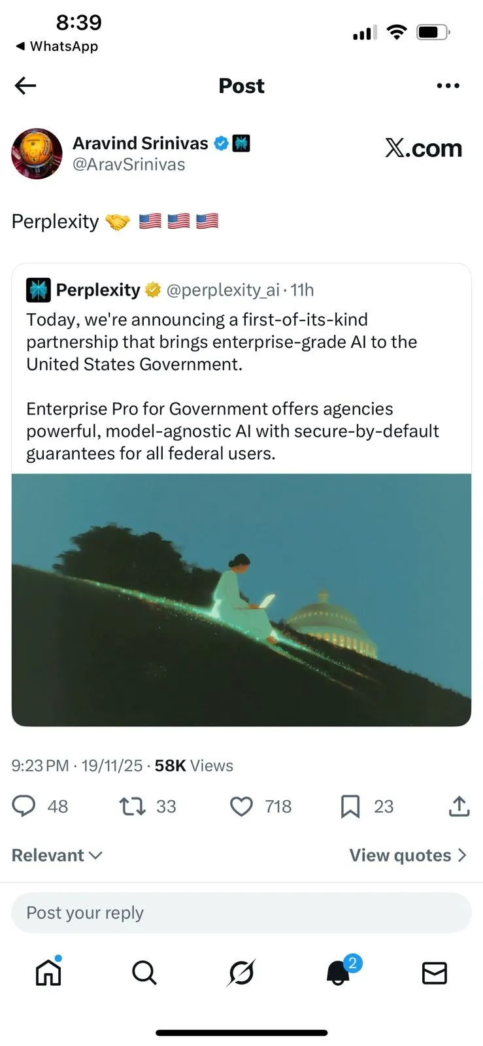Image resolution: width=483 pixels, height=1046 pixels.
Task: Return to WhatsApp via status bar
Action: [x=57, y=46]
